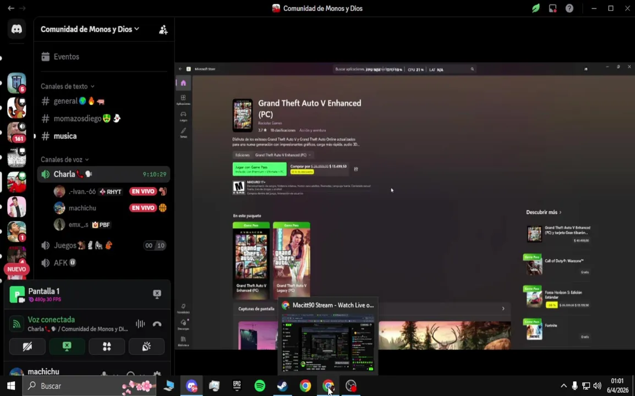Open the momazosdiego text channel
The width and height of the screenshot is (635, 396).
[103, 118]
